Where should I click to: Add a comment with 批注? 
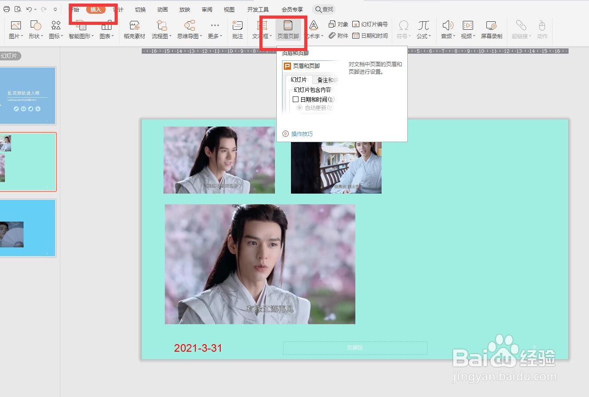click(238, 30)
